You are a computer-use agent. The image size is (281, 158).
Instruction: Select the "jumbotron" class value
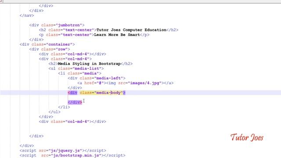69,25
